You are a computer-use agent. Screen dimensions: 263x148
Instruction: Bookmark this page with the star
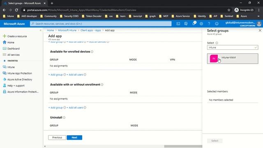[229, 10]
